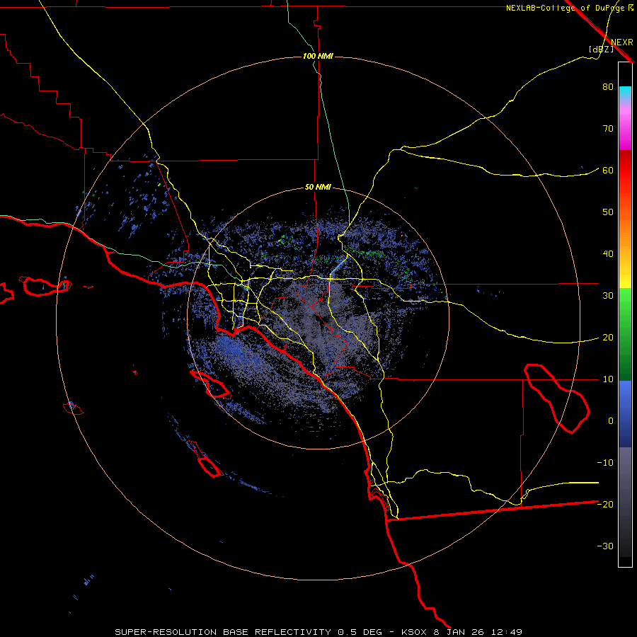Click the 70 value on the dBZ scale
Image resolution: width=637 pixels, height=637 pixels.
[x=608, y=129]
